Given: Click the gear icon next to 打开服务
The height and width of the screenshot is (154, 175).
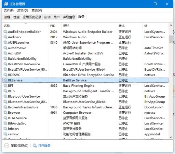Looking at the screenshot, I should (x=35, y=145).
